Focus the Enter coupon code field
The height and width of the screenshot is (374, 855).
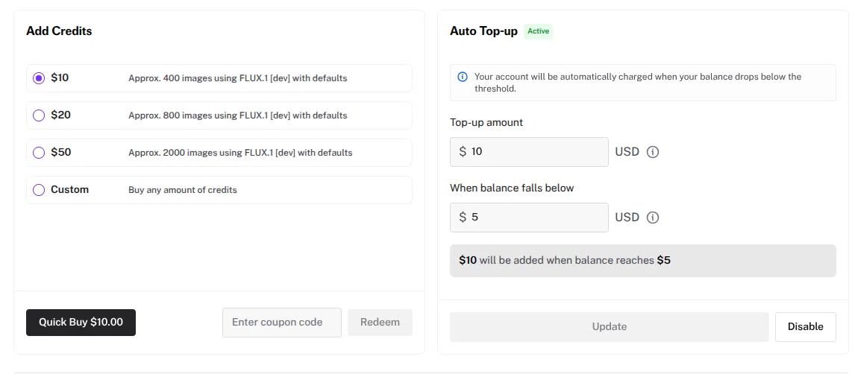tap(282, 323)
